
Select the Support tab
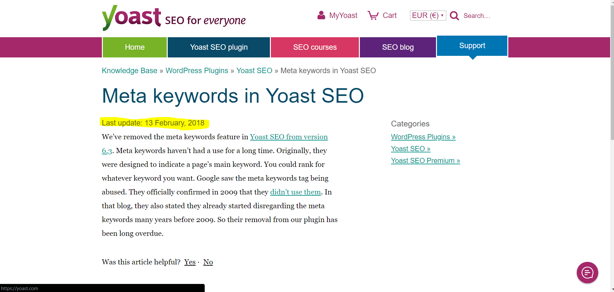472,46
